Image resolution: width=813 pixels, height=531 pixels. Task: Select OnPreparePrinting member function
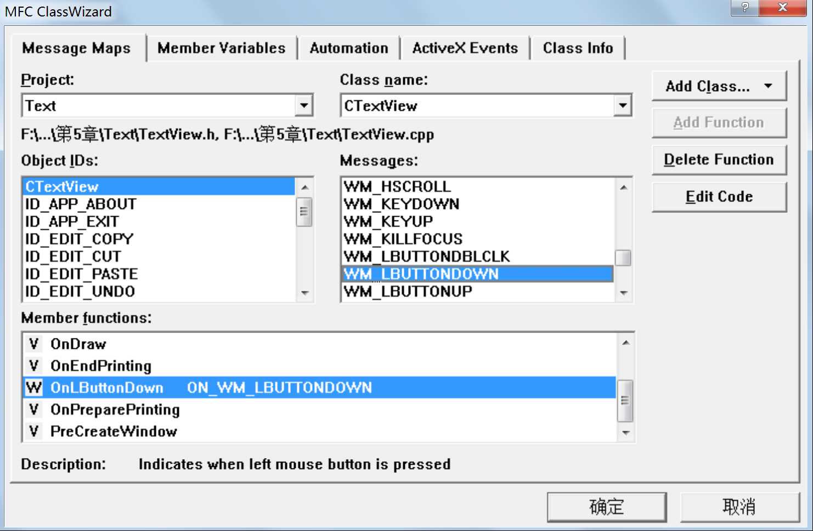[x=320, y=410]
